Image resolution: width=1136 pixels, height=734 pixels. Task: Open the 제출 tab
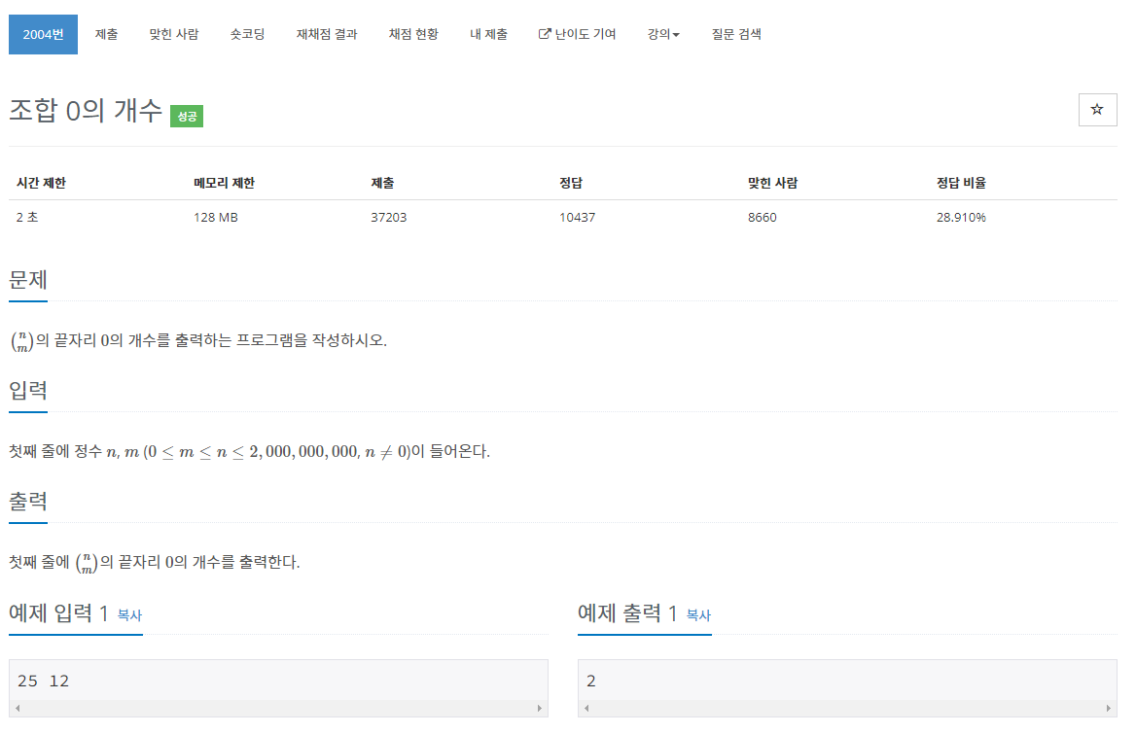tap(106, 34)
